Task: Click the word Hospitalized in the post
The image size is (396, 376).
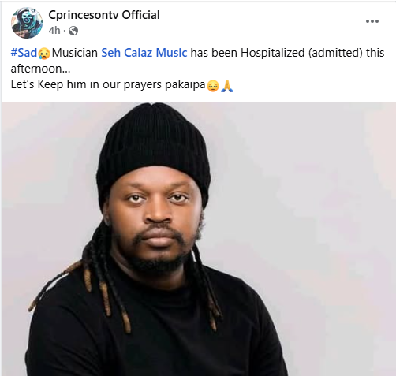Action: 272,53
